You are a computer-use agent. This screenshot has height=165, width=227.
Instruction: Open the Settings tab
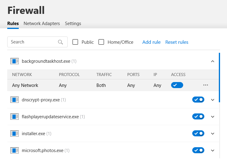pyautogui.click(x=73, y=24)
